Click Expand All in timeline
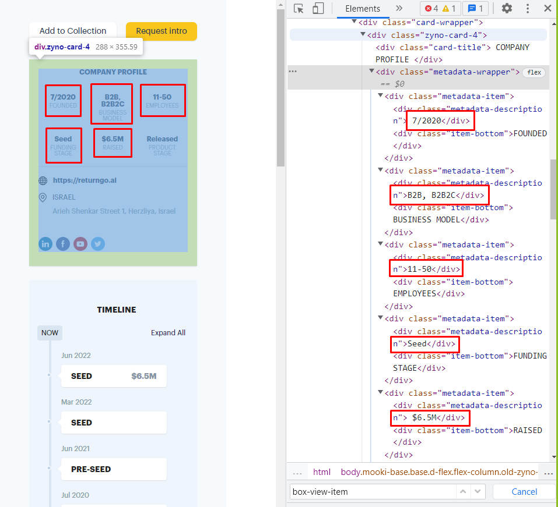Screen dimensions: 558x507 [168, 332]
